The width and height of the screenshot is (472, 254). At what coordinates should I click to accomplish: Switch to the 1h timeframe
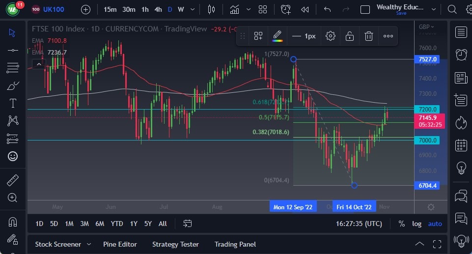(145, 10)
